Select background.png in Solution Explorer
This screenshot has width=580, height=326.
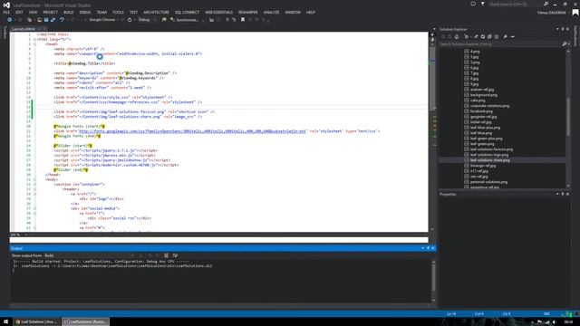[483, 94]
